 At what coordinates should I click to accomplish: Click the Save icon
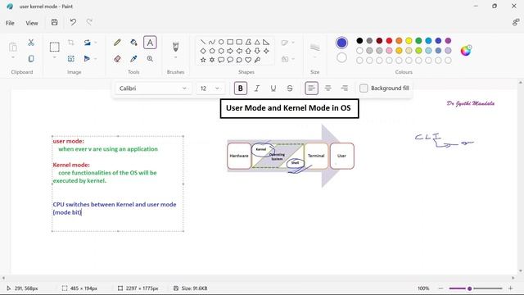pos(55,22)
